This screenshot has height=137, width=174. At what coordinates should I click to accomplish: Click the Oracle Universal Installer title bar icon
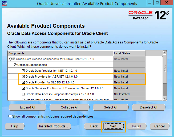click(5, 3)
